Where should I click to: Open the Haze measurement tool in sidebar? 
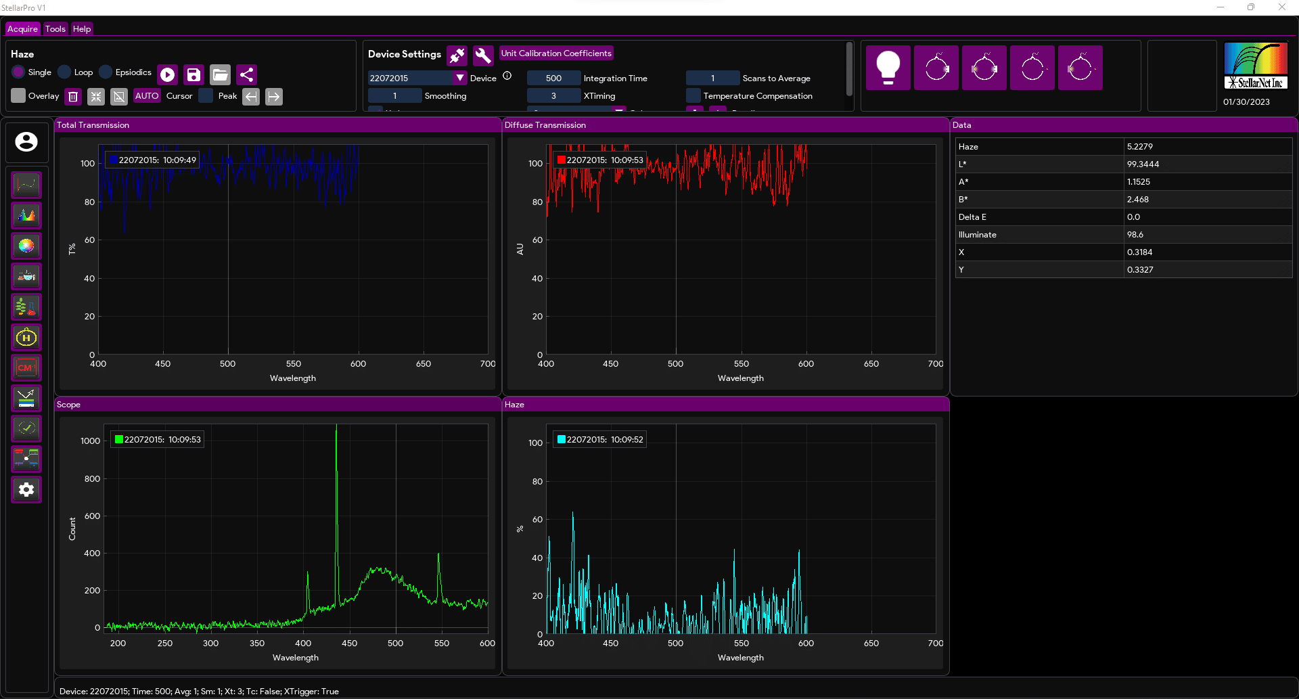click(x=26, y=337)
